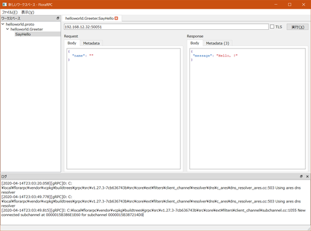Maximize the FloraRPC window
This screenshot has height=231, width=311.
(290, 4)
